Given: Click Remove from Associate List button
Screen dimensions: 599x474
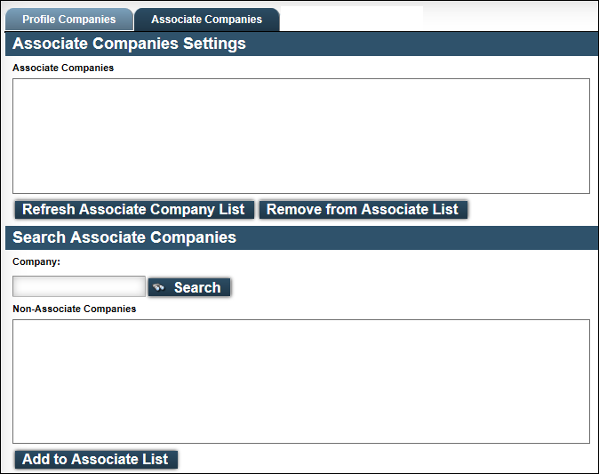Looking at the screenshot, I should (363, 210).
